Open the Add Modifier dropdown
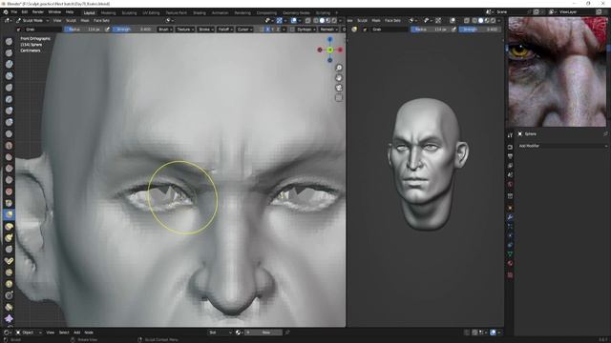Viewport: 611px width, 343px height. click(562, 146)
